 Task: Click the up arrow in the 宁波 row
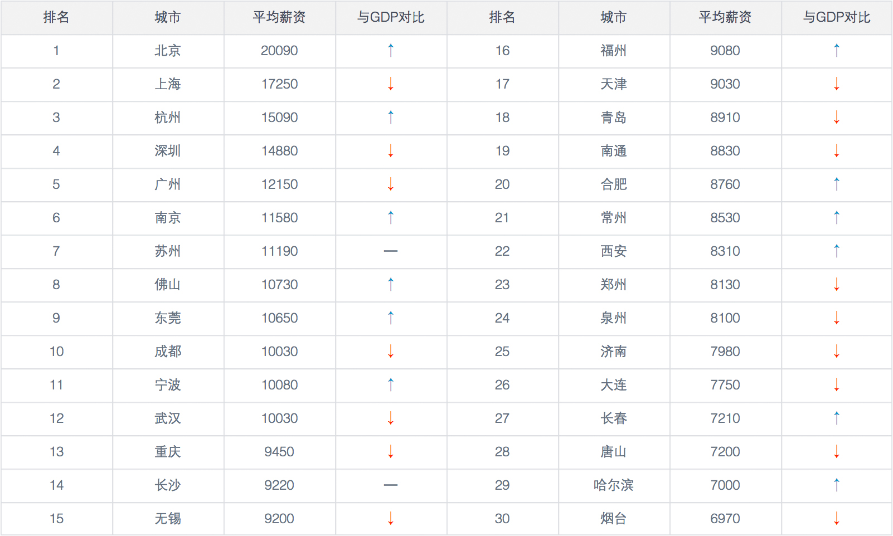point(391,385)
